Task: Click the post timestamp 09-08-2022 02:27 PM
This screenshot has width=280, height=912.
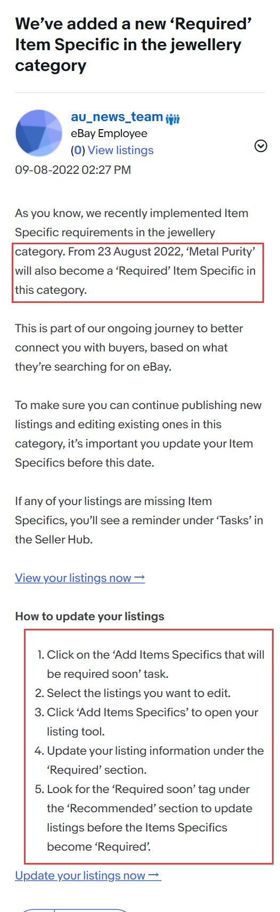Action: pyautogui.click(x=73, y=170)
